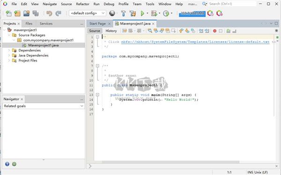281x175 pixels.
Task: Open the Related goals combo box
Action: (x=44, y=106)
